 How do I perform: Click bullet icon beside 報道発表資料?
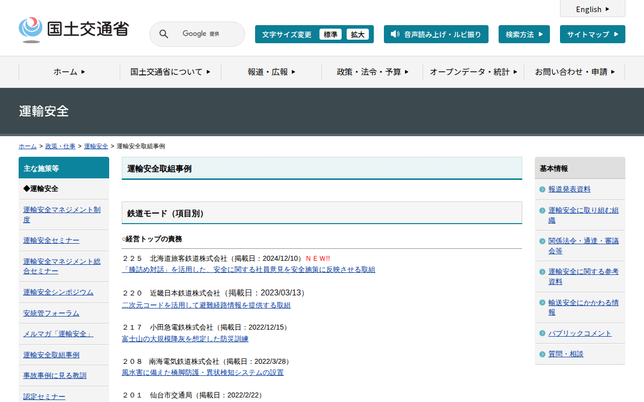coord(542,189)
